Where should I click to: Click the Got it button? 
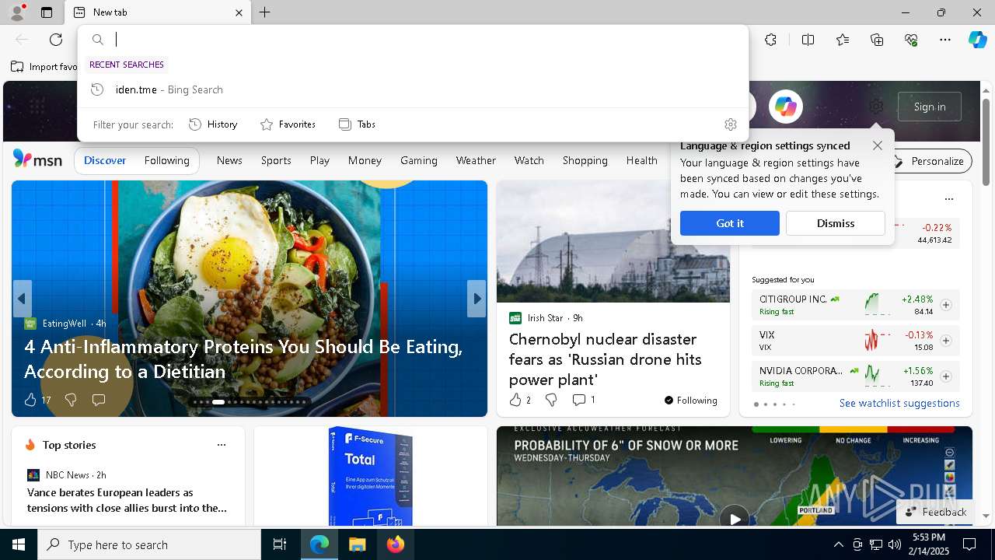[x=729, y=223]
